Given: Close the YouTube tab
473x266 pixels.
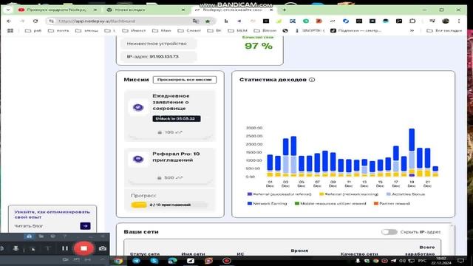Looking at the screenshot, I should click(x=95, y=10).
